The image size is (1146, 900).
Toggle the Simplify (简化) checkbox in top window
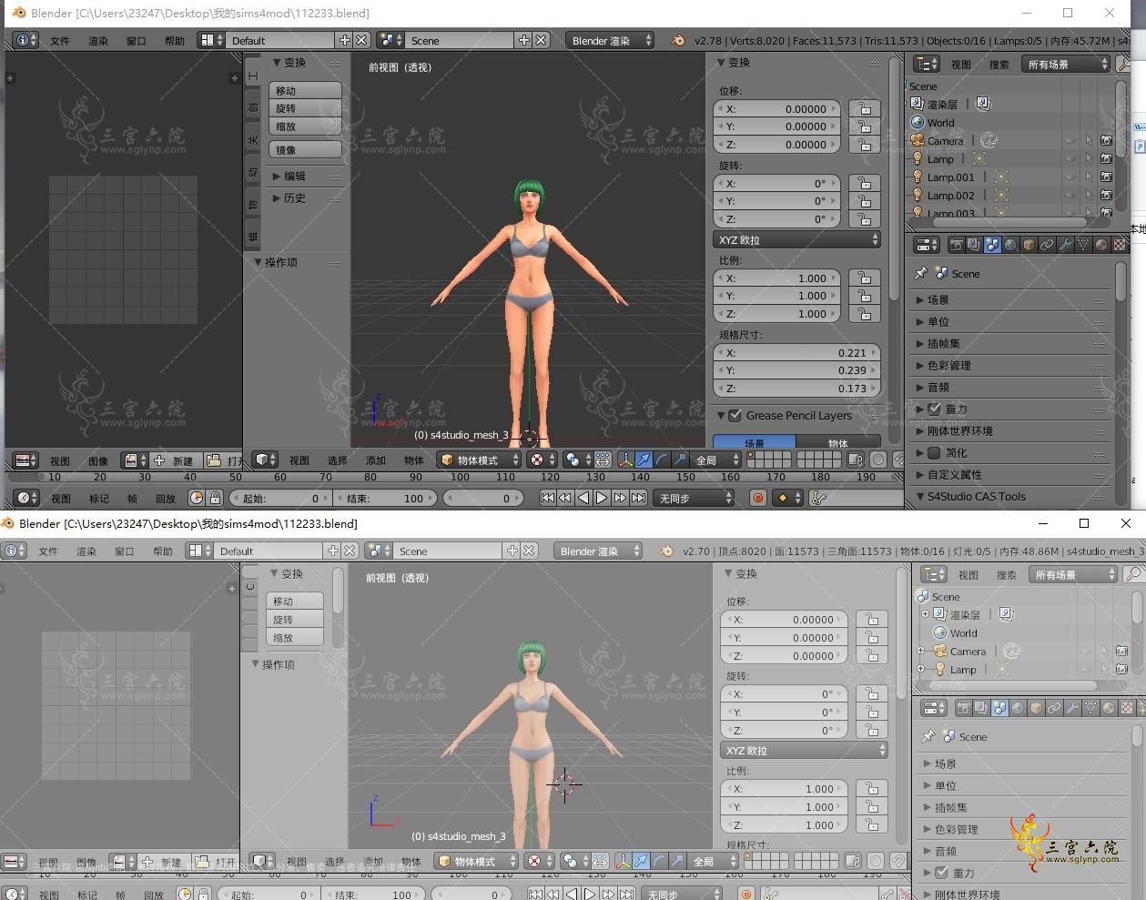click(934, 452)
